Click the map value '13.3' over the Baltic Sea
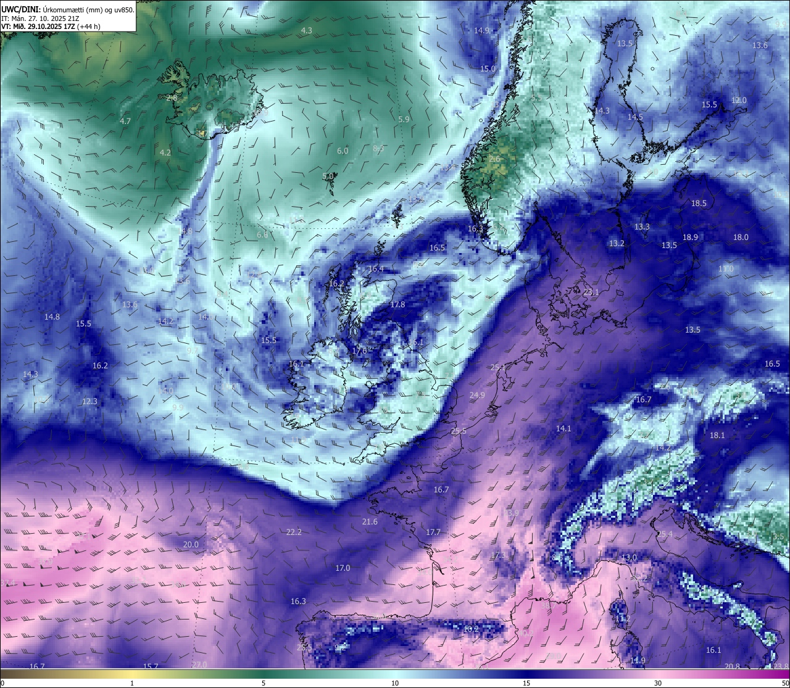This screenshot has width=790, height=688. (x=642, y=227)
